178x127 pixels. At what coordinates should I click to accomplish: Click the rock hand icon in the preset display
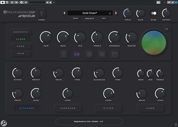tap(110, 13)
